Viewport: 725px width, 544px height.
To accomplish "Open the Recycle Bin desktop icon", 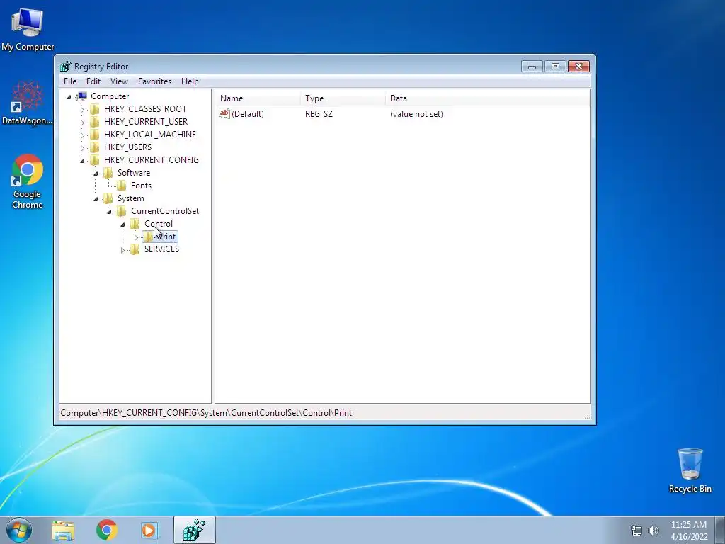I will [690, 470].
